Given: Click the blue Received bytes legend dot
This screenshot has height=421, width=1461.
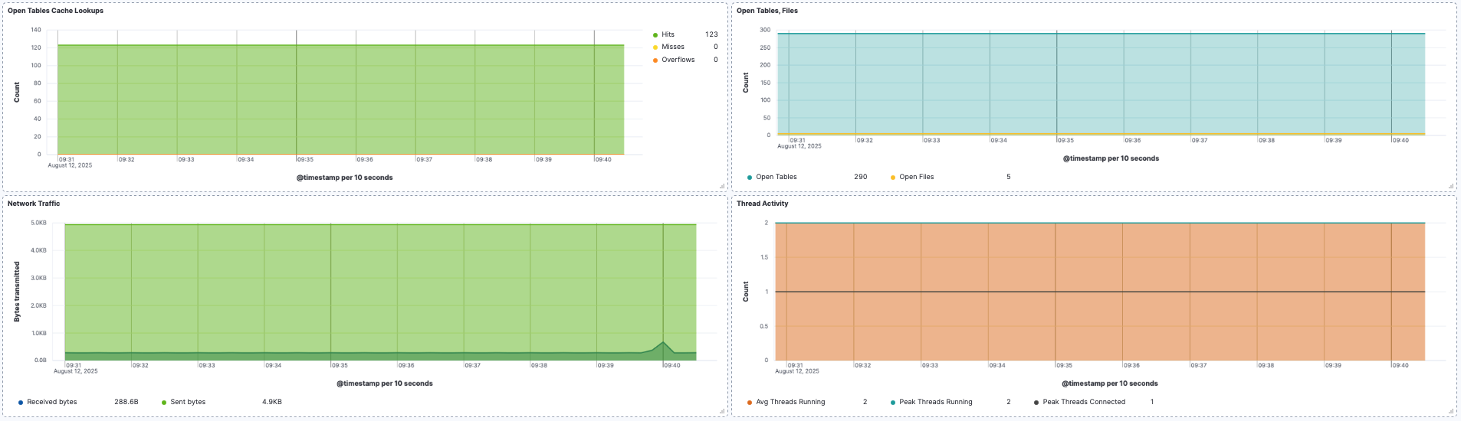Looking at the screenshot, I should tap(21, 403).
